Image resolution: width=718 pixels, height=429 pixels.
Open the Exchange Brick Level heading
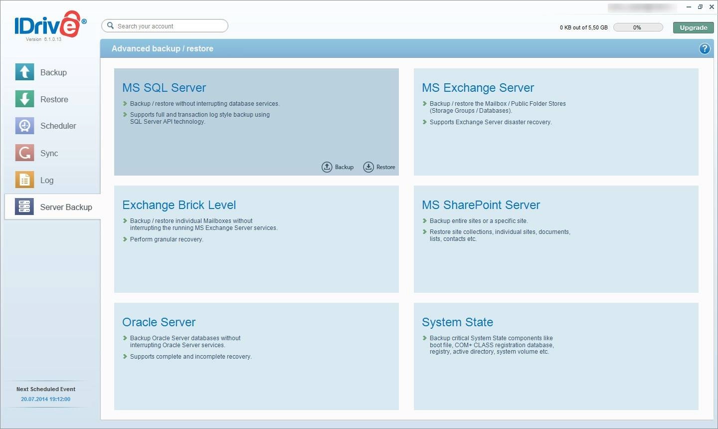[179, 205]
